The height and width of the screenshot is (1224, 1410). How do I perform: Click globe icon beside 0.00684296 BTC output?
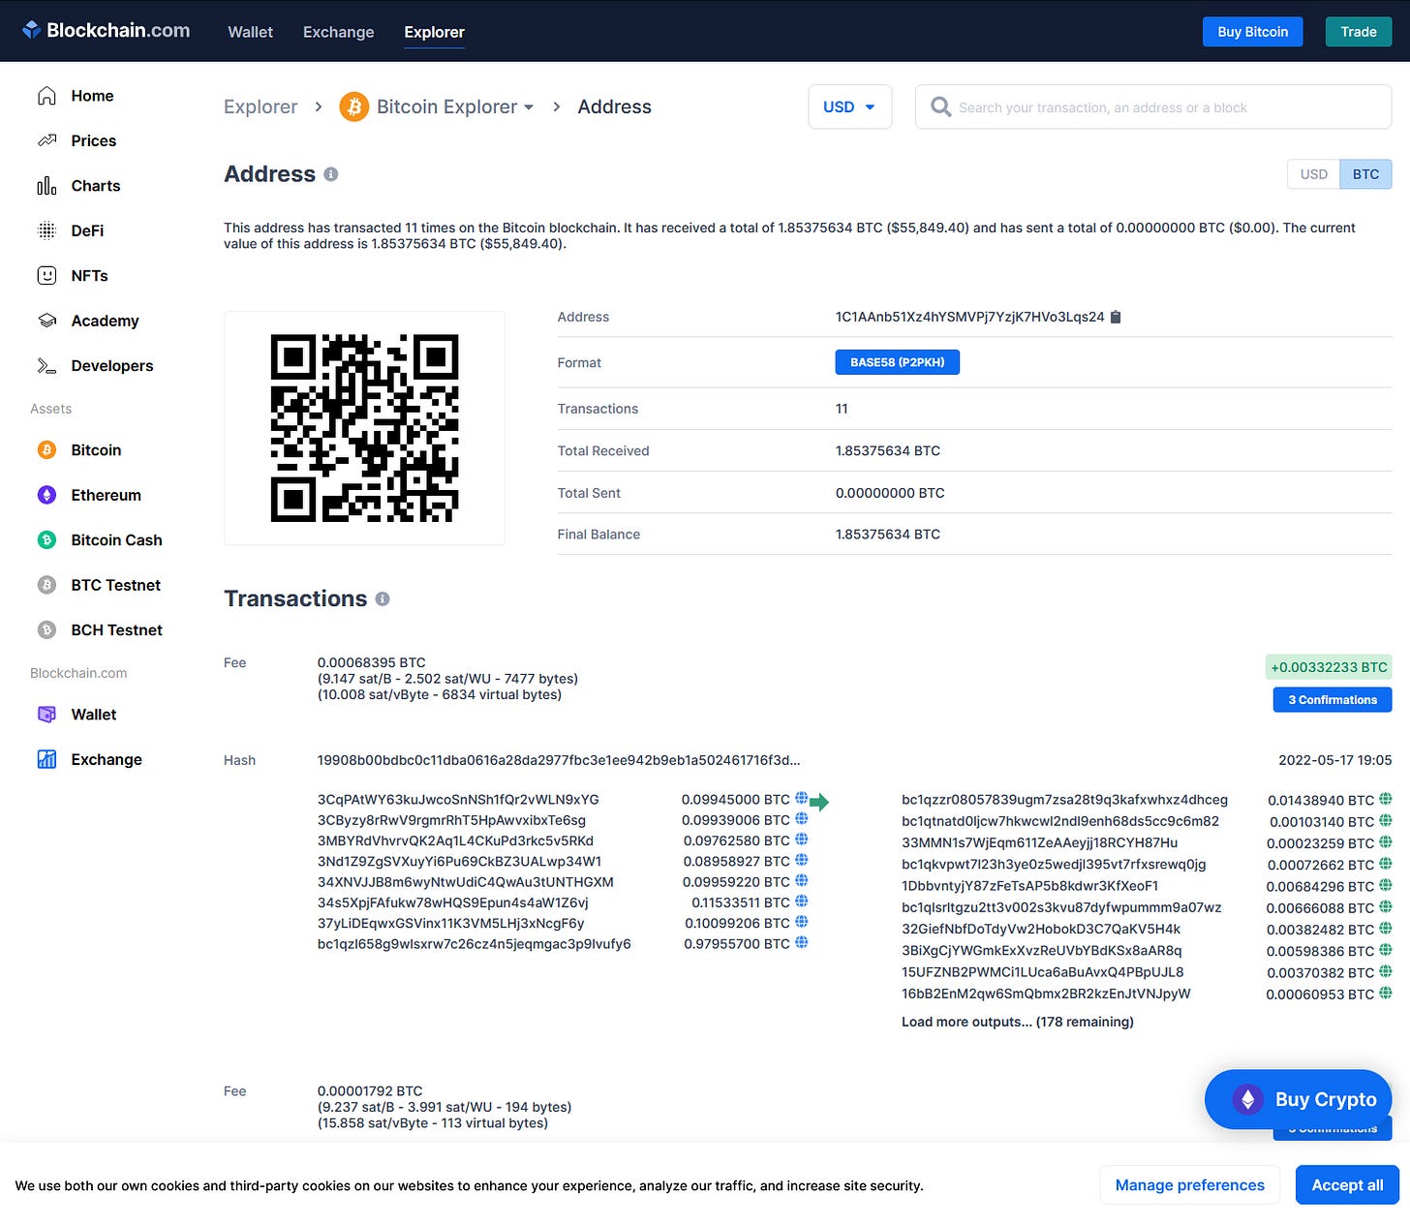[x=1386, y=885]
